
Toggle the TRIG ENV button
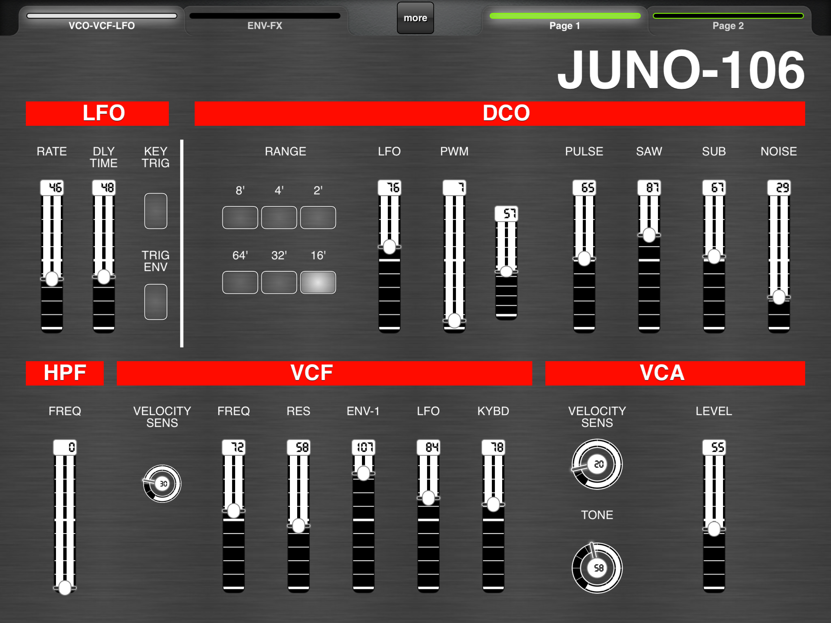(x=155, y=302)
